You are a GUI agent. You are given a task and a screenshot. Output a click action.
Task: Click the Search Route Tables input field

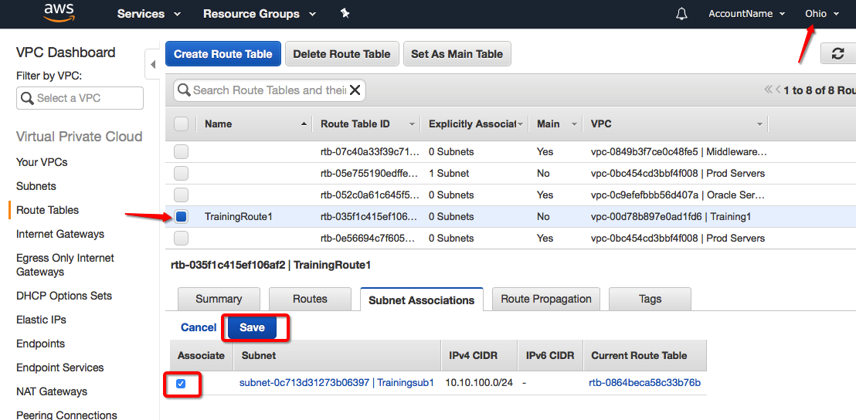[267, 90]
